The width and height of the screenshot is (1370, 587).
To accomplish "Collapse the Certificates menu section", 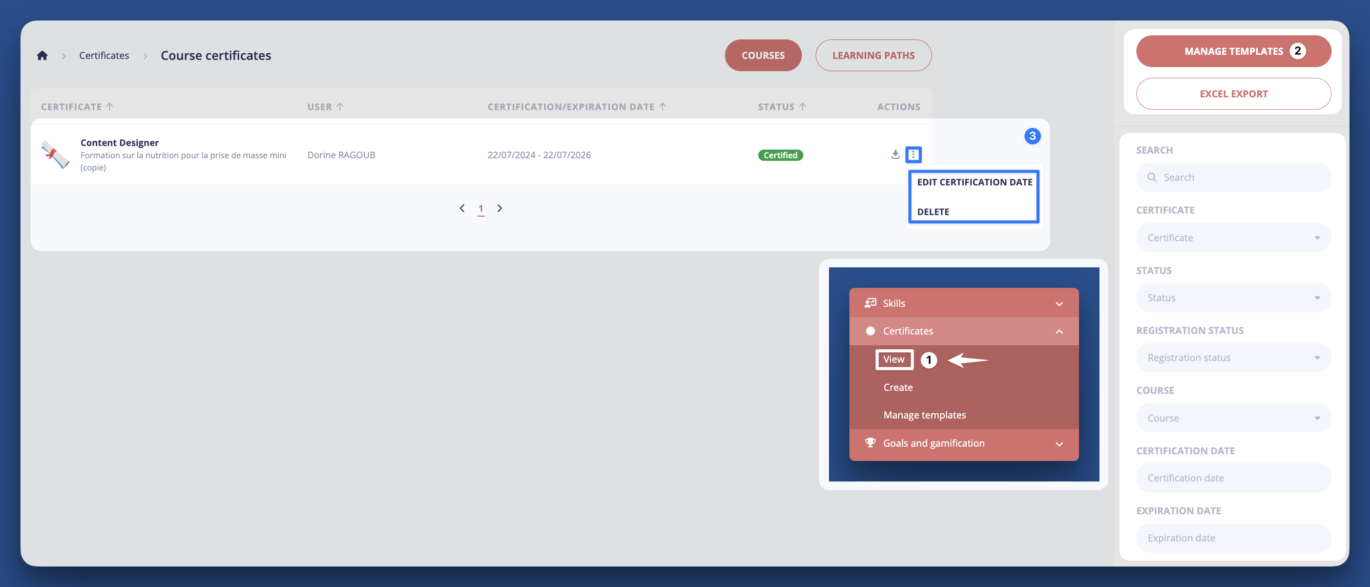I will 963,331.
